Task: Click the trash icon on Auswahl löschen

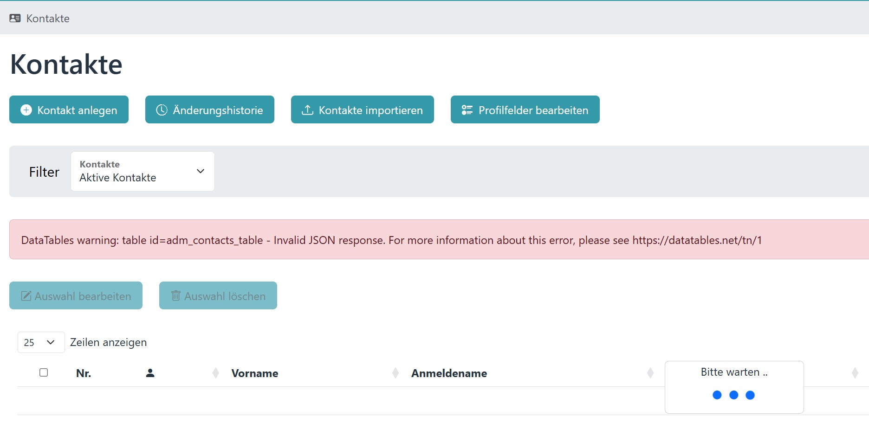Action: point(175,296)
